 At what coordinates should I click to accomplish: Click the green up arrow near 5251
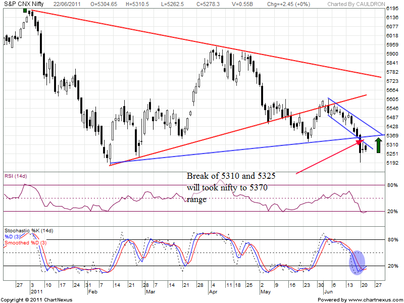point(378,149)
